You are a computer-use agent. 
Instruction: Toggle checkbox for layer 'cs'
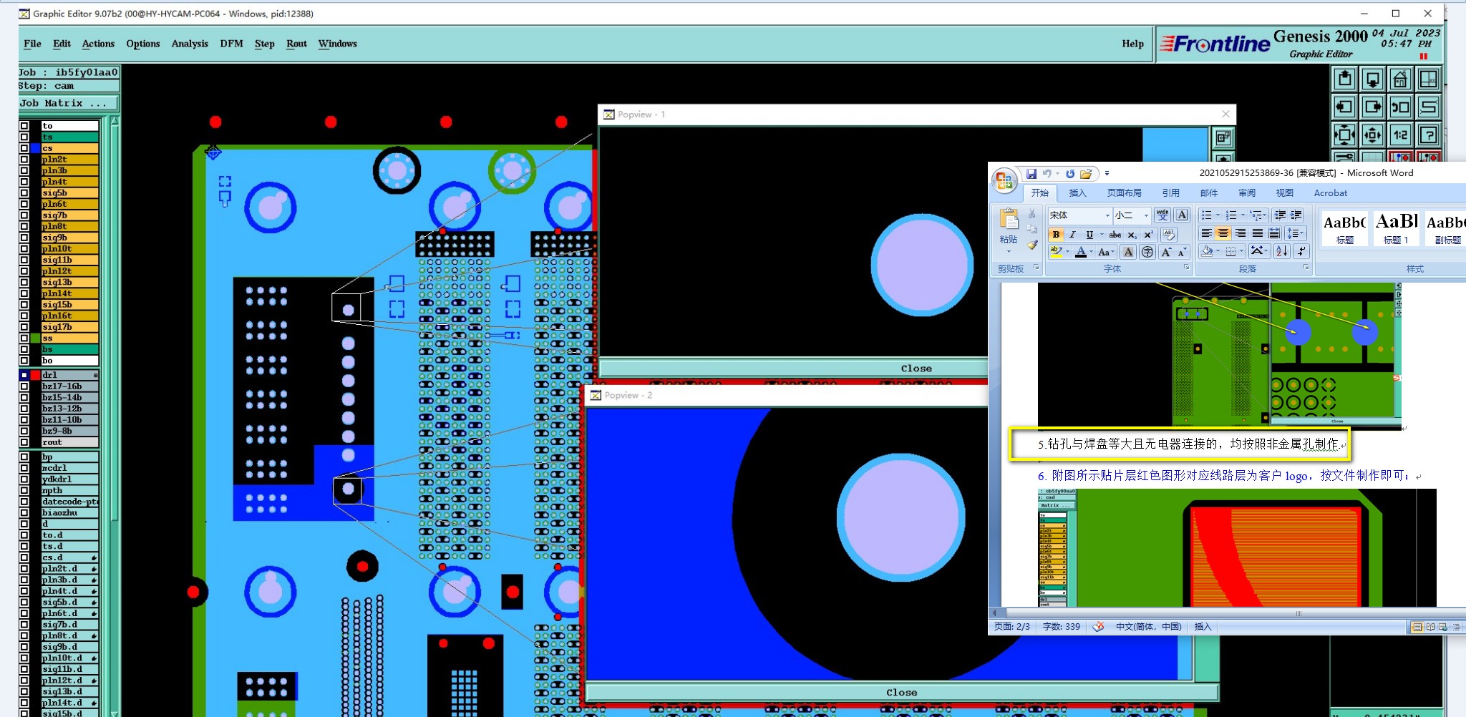[x=24, y=148]
